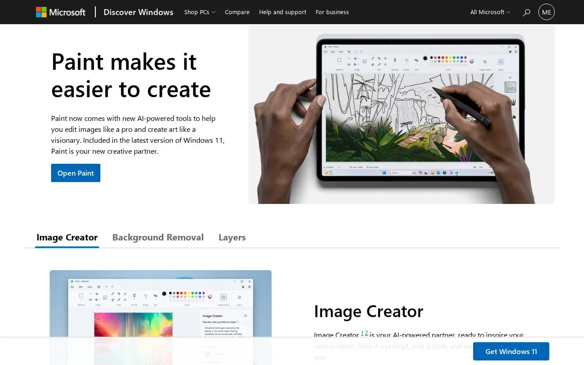Screen dimensions: 584x365
Task: Click the Microsoft logo
Action: coord(61,12)
